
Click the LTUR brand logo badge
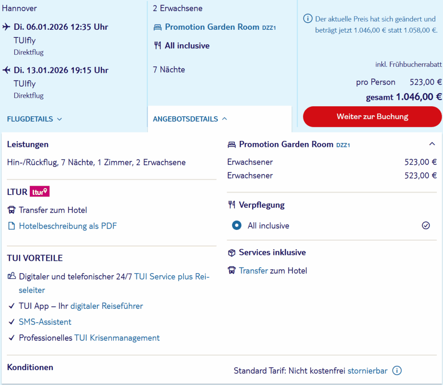tap(39, 192)
